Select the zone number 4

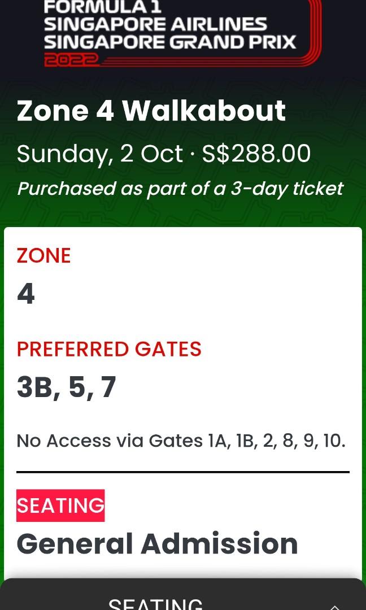(x=25, y=293)
